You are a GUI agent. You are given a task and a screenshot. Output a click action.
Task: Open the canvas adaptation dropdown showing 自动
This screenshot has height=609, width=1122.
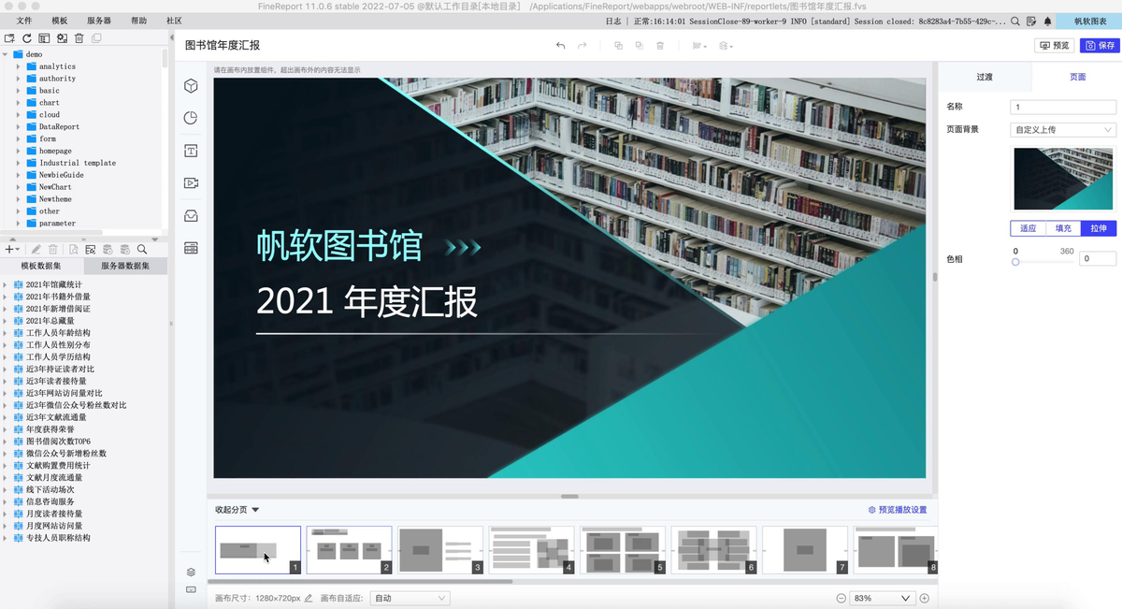click(410, 598)
